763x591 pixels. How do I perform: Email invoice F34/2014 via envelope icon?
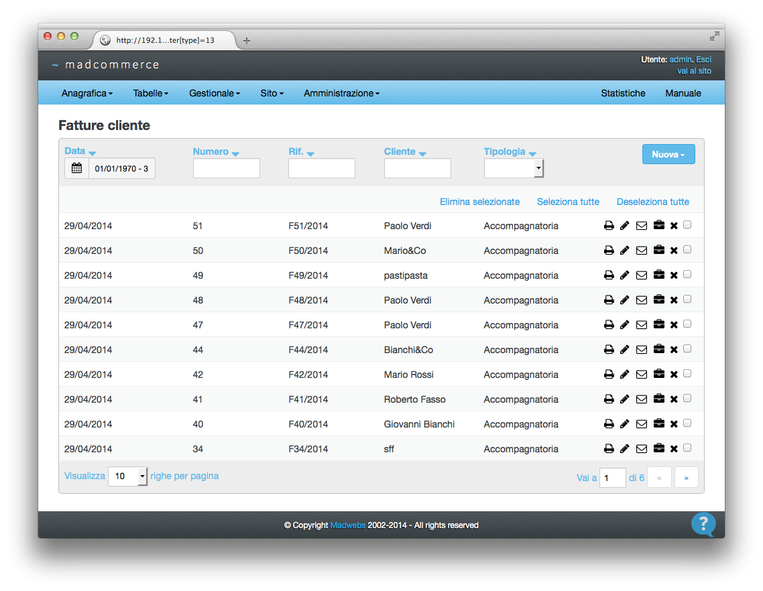[642, 449]
